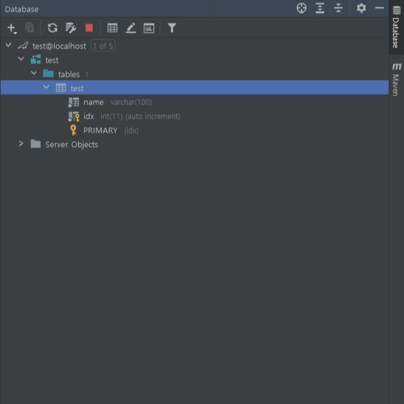
Task: Select the name varchar(100) column
Action: [195, 102]
